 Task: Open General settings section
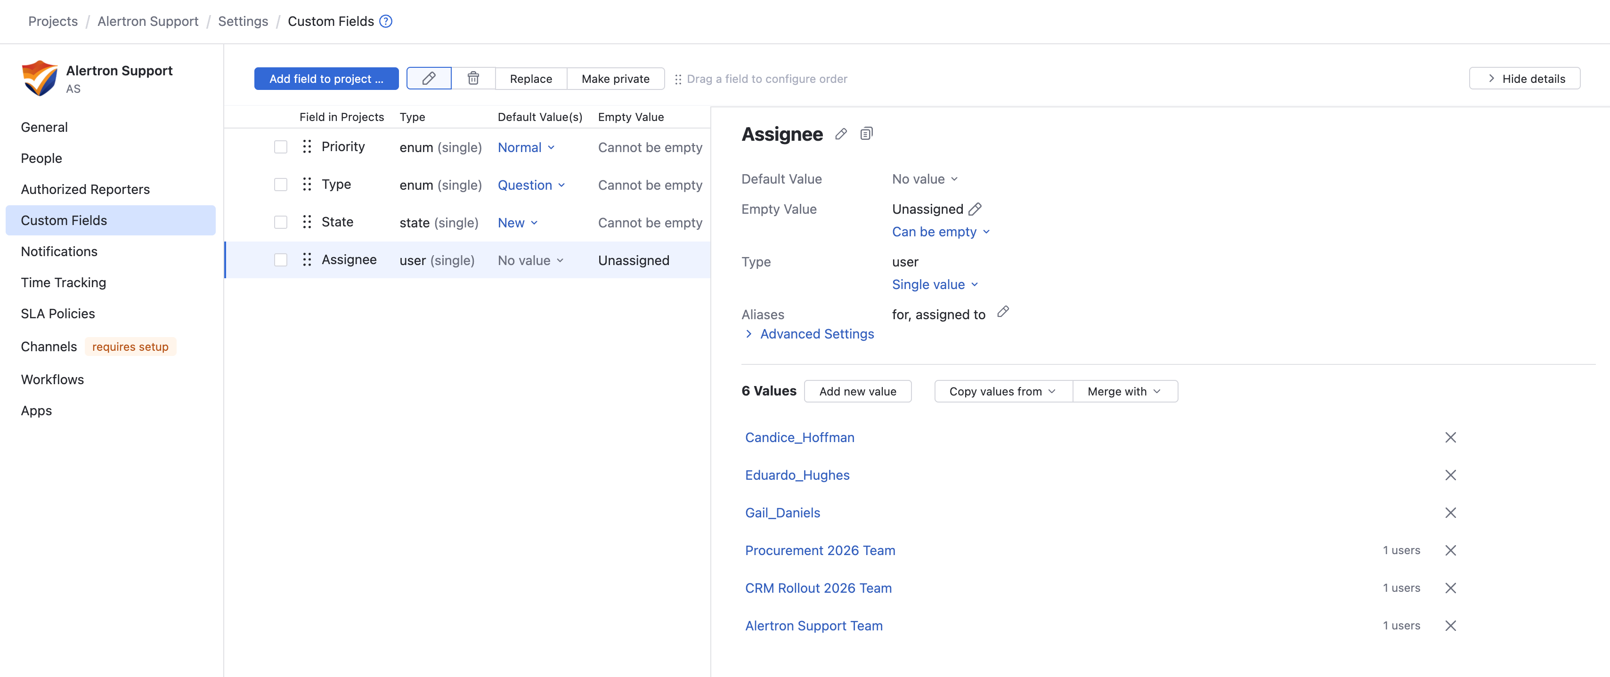click(x=44, y=128)
